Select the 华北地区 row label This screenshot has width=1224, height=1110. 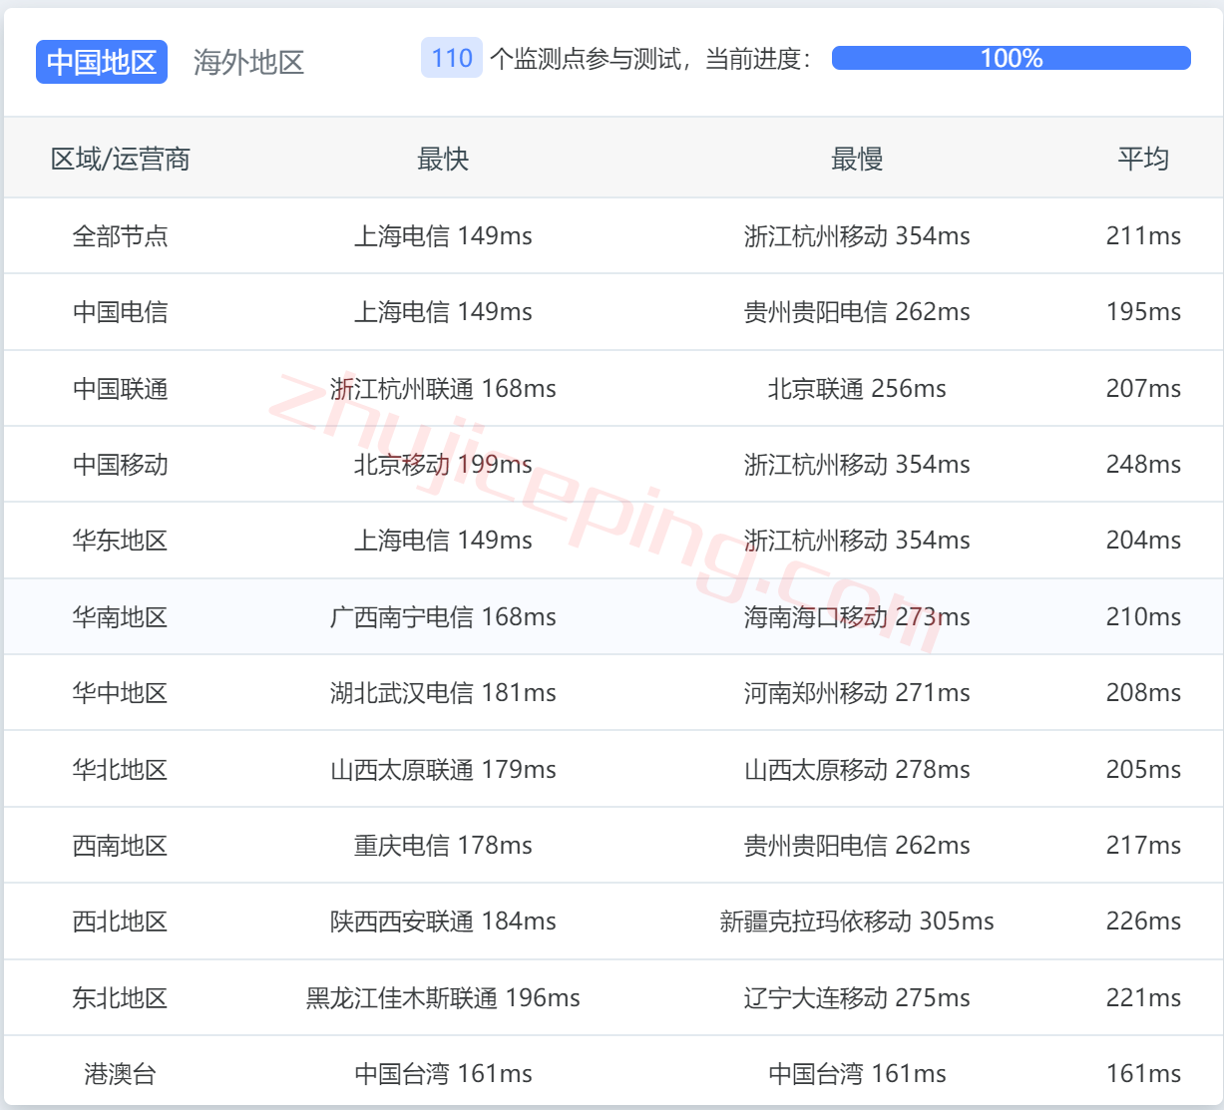pyautogui.click(x=121, y=770)
